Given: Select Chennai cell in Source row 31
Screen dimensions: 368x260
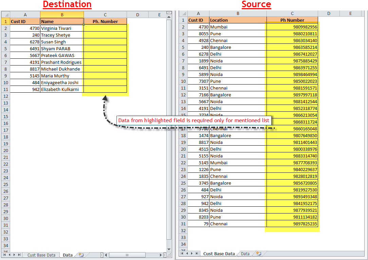Looking at the screenshot, I should [x=238, y=224].
